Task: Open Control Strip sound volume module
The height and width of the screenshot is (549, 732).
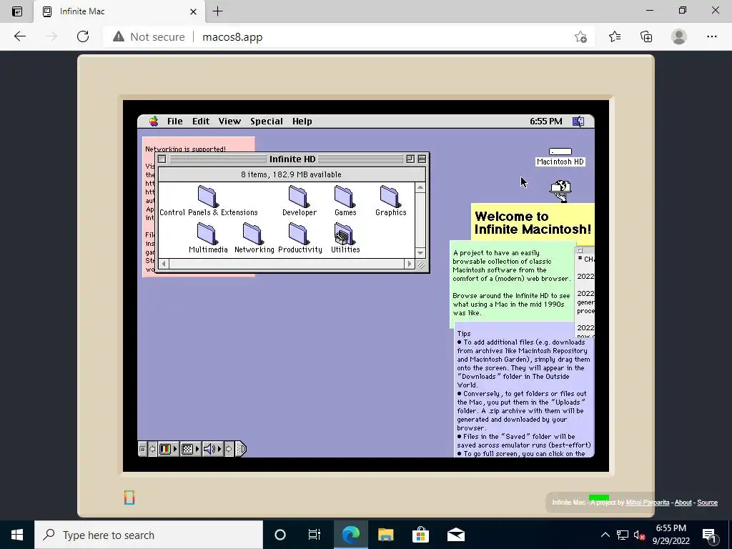Action: 212,449
